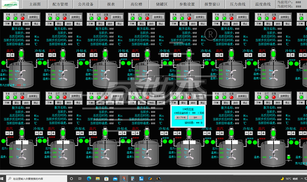
Task: Click the 延时设置 delay value in popup
Action: 197,122
